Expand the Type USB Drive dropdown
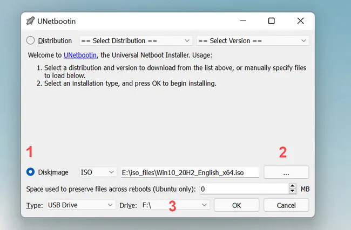The width and height of the screenshot is (351, 230). 82,205
